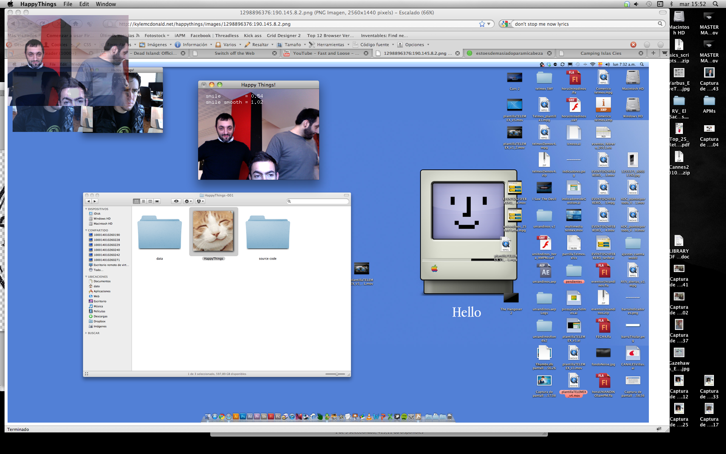Screen dimensions: 726x454
Task: Toggle Bluetooth from the menu bar icon
Action: pyautogui.click(x=672, y=4)
